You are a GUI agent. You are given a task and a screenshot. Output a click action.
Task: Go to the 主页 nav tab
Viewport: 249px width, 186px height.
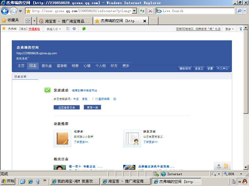(x=21, y=66)
